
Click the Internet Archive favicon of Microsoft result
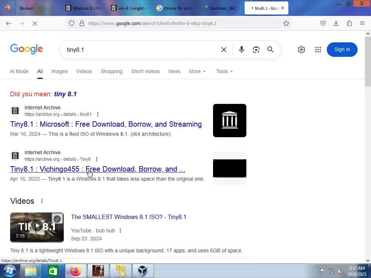[x=15, y=111]
